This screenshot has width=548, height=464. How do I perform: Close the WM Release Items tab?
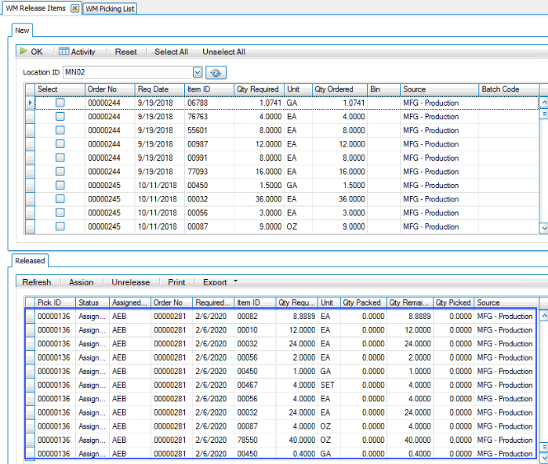pos(74,9)
